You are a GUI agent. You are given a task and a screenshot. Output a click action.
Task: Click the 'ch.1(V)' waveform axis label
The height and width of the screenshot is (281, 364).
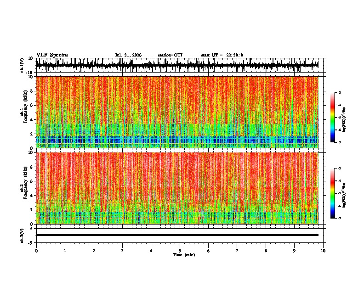click(22, 65)
